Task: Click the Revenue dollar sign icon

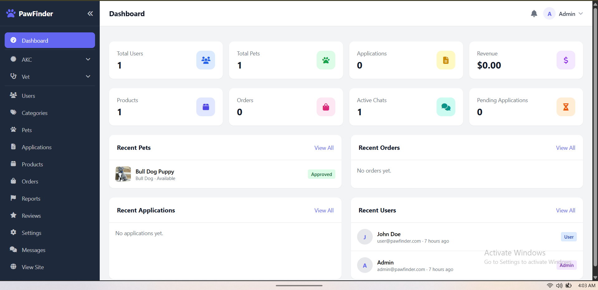Action: 566,60
